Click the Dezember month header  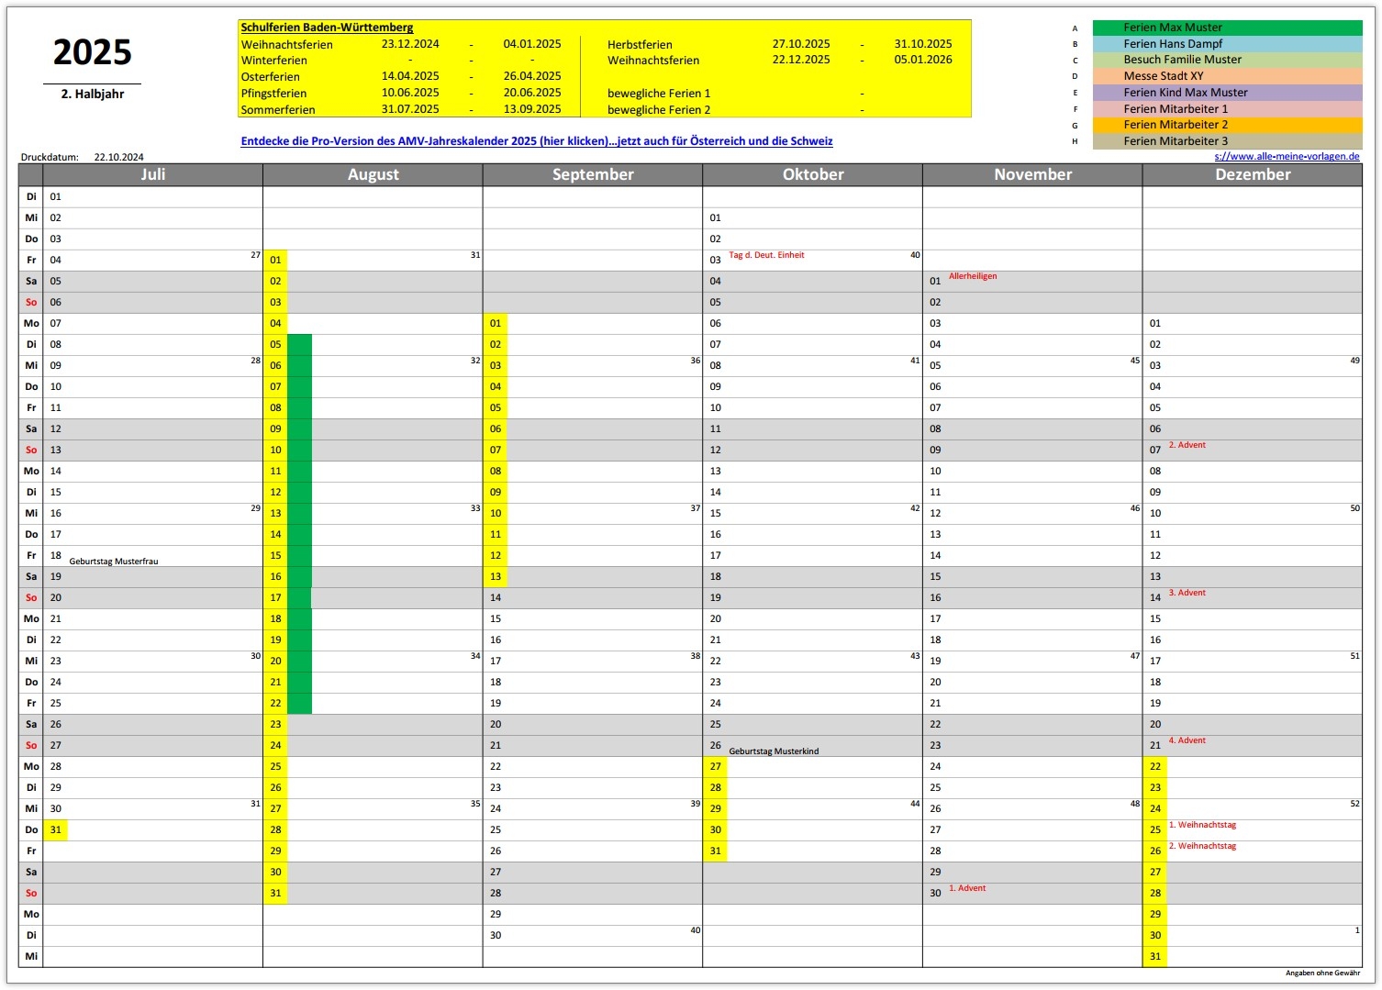(1253, 174)
